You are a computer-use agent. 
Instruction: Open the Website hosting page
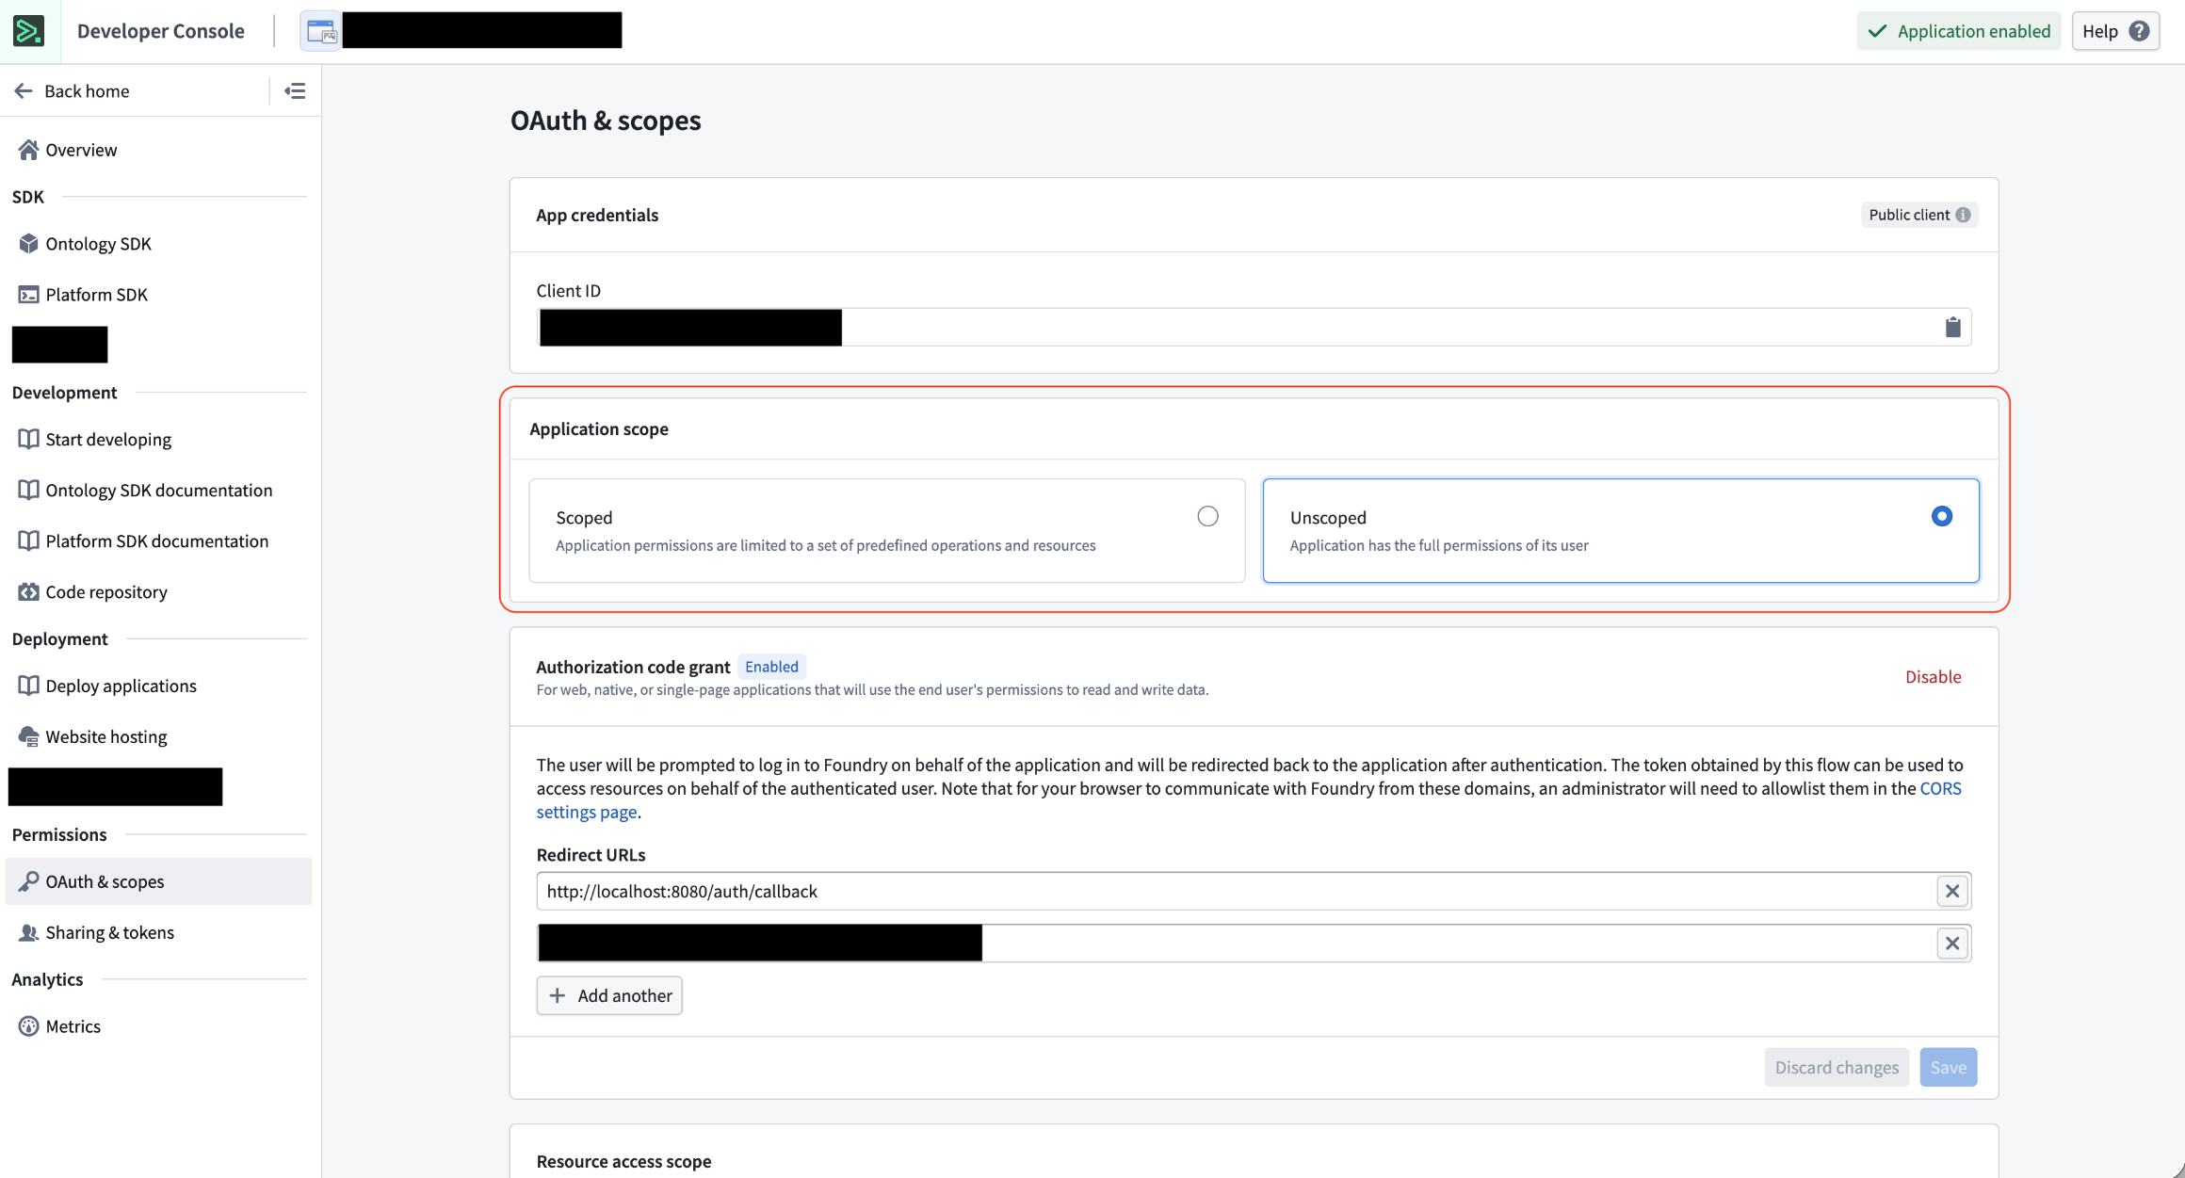105,735
